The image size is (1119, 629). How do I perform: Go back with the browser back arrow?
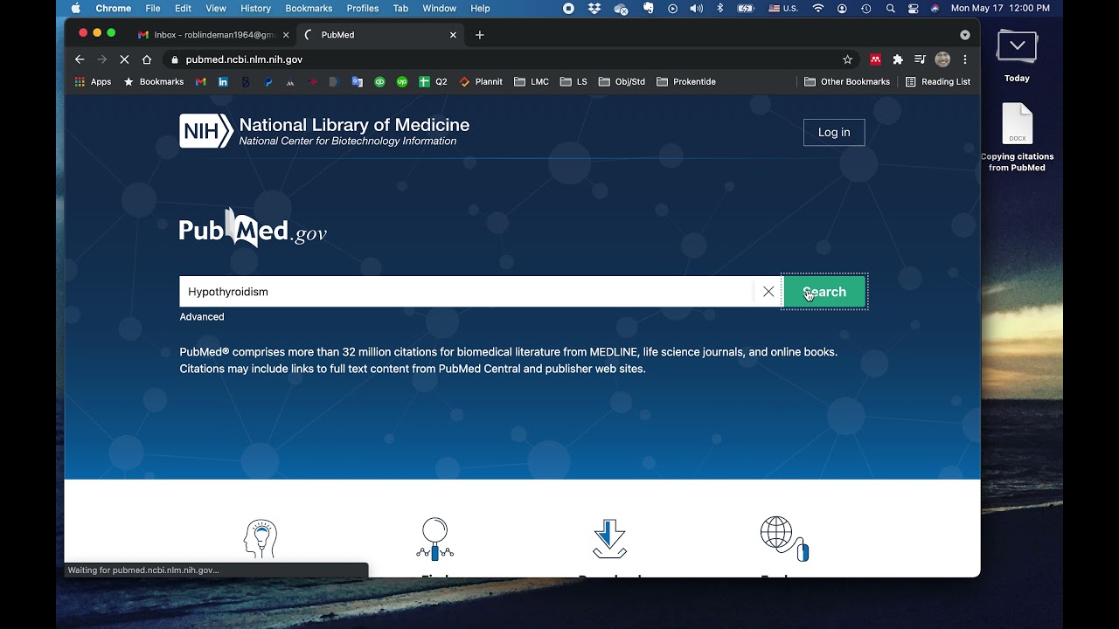pyautogui.click(x=80, y=59)
